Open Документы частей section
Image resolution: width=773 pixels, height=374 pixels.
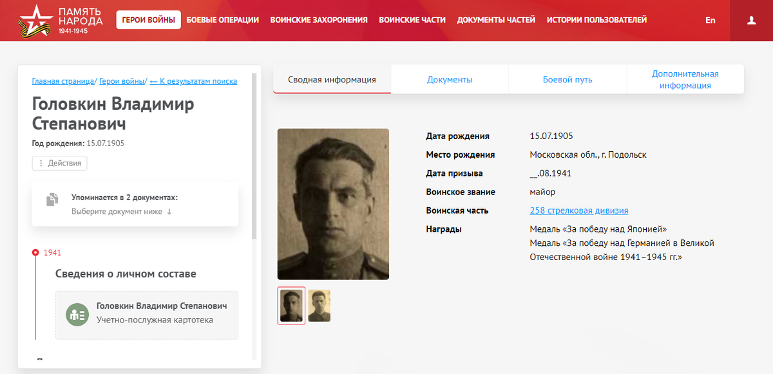tap(496, 20)
